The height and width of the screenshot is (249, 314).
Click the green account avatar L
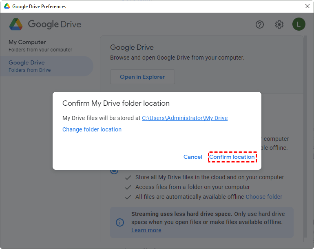click(299, 24)
